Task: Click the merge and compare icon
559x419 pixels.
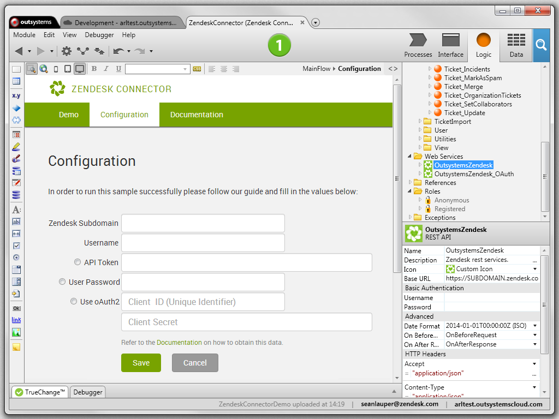Action: pos(83,51)
